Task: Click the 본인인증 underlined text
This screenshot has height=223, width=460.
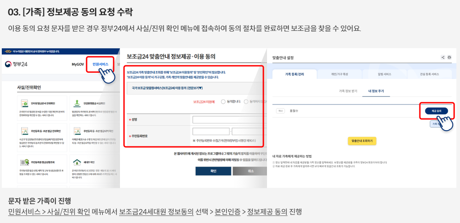Action: 228,212
